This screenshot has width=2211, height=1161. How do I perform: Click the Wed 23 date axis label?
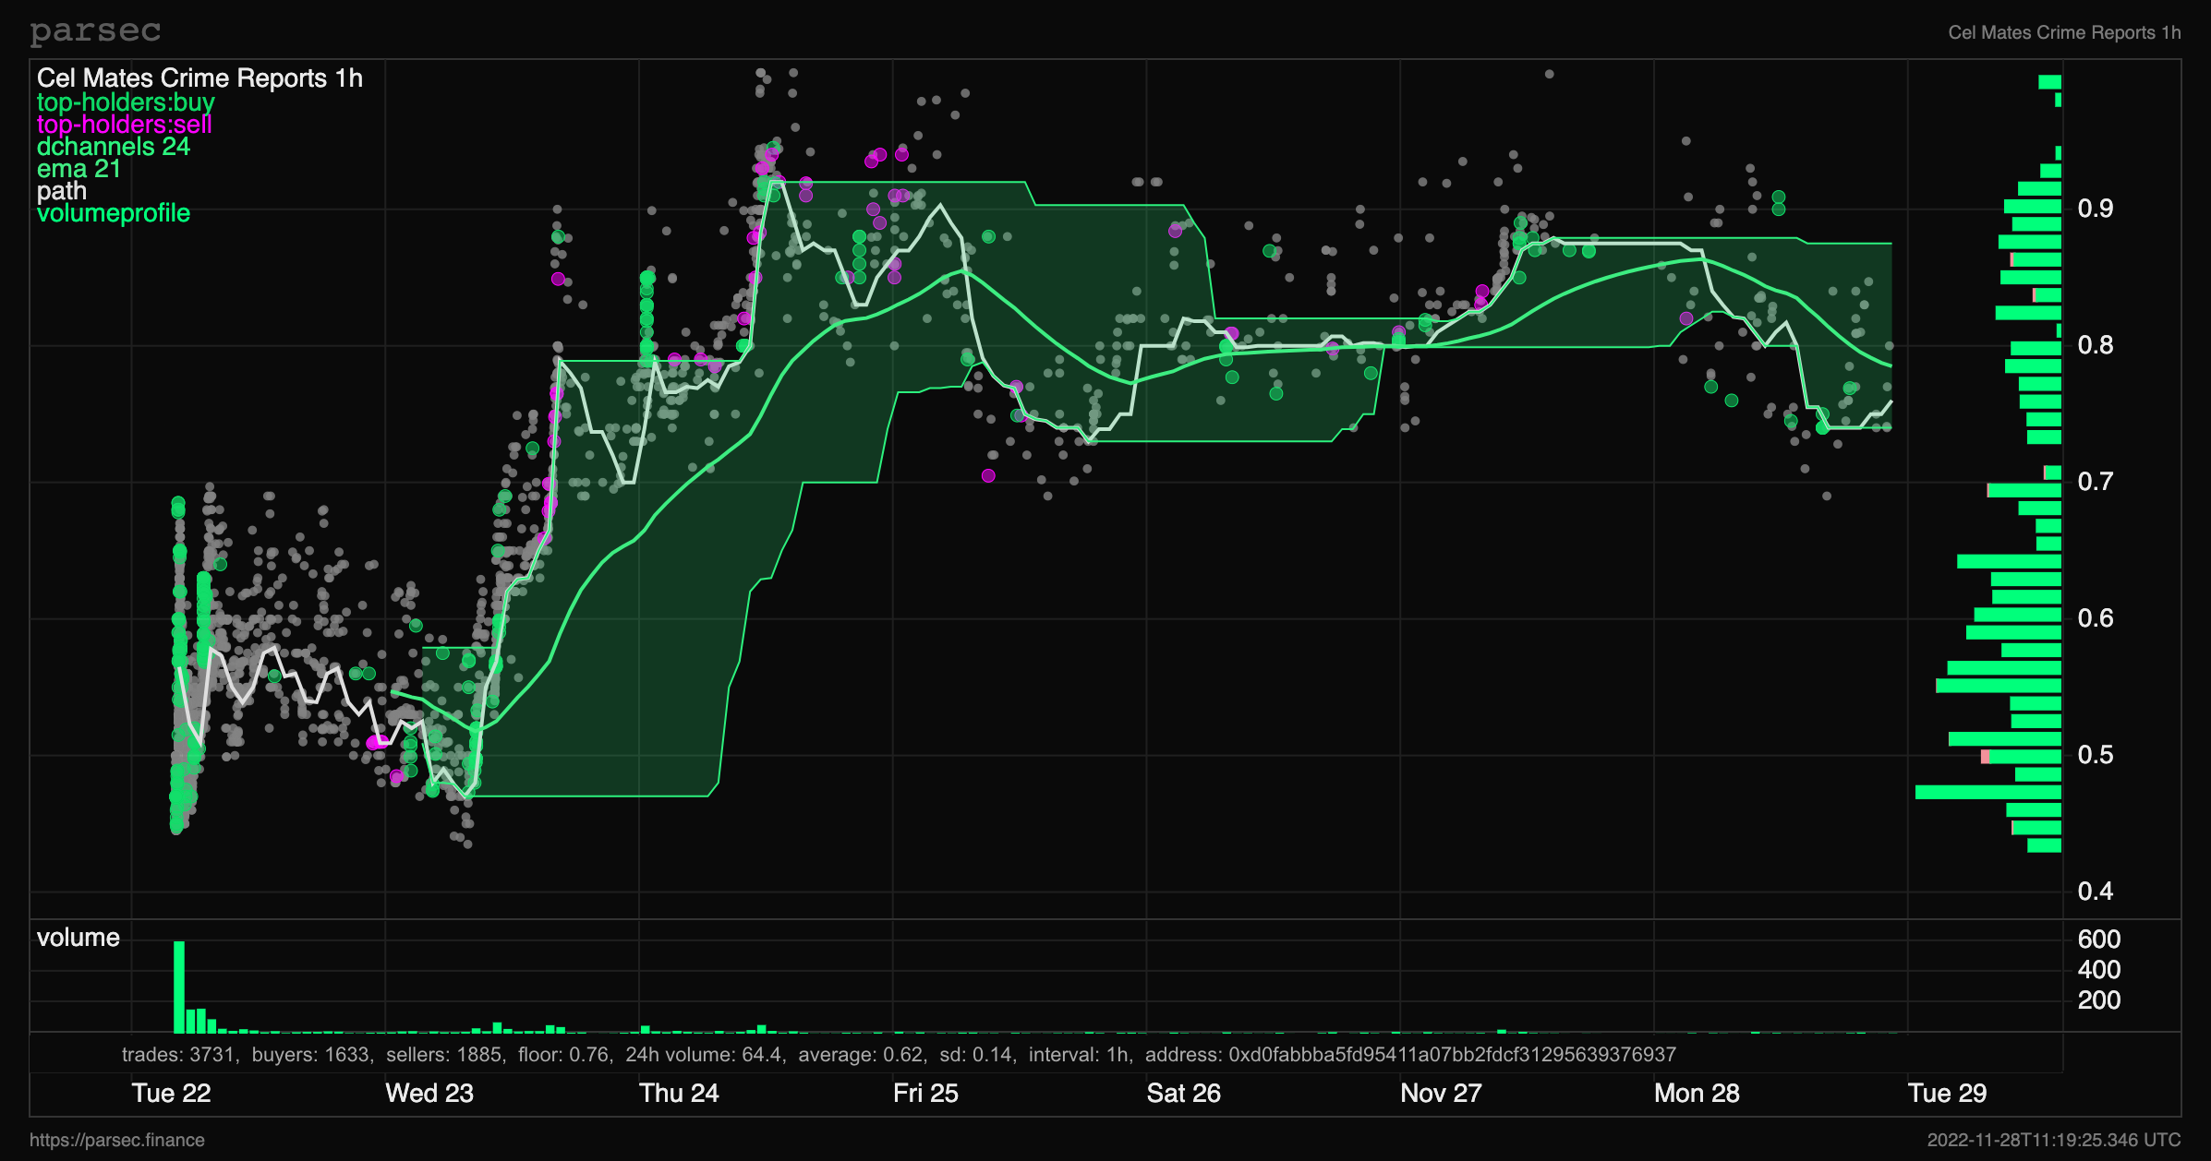[x=429, y=1094]
